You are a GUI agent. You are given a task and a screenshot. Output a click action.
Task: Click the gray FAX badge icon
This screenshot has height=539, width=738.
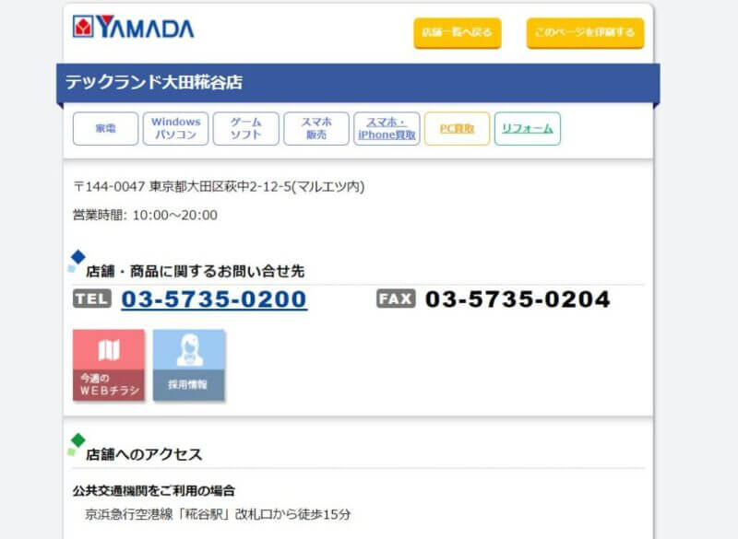tap(396, 299)
